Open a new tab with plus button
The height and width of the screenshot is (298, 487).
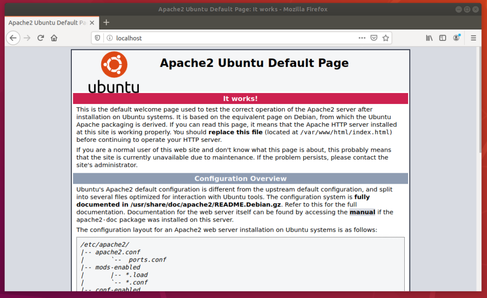click(106, 22)
